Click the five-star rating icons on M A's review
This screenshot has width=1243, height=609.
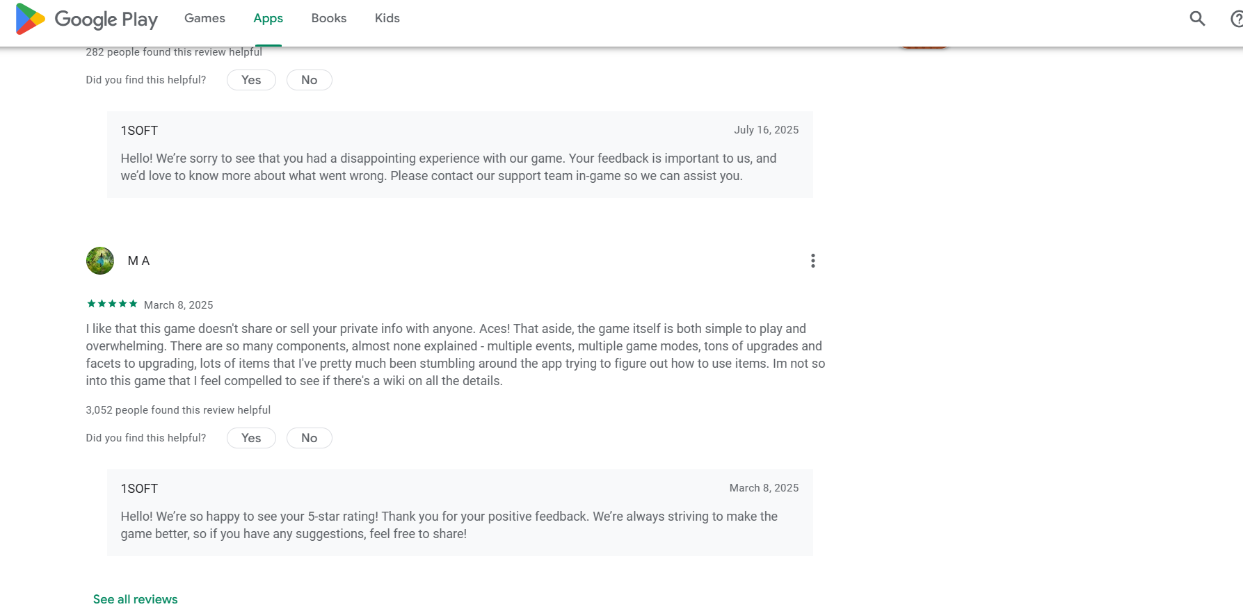click(111, 303)
